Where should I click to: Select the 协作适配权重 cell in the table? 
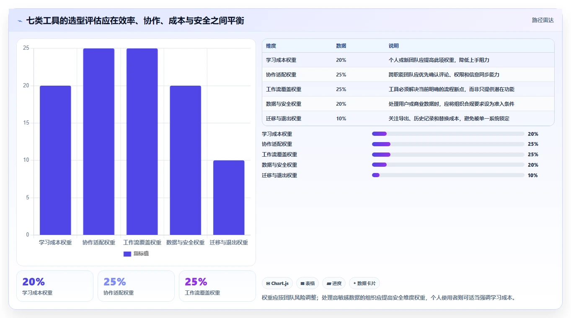281,75
